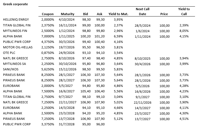Click the Next Call Date header
The height and width of the screenshot is (130, 203).
point(143,12)
